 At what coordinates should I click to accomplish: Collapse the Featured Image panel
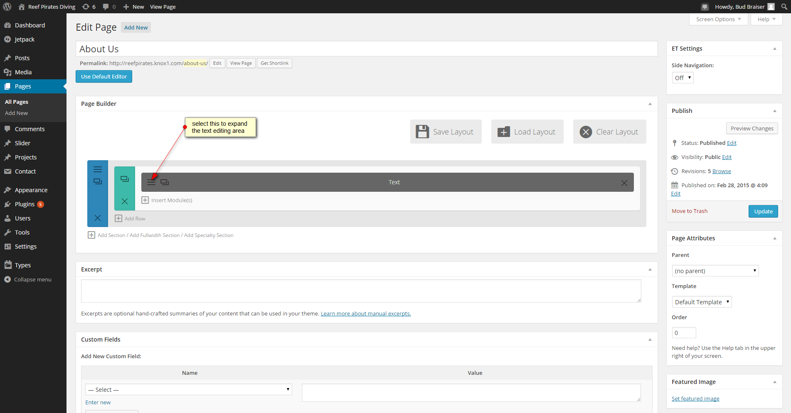[x=775, y=382]
